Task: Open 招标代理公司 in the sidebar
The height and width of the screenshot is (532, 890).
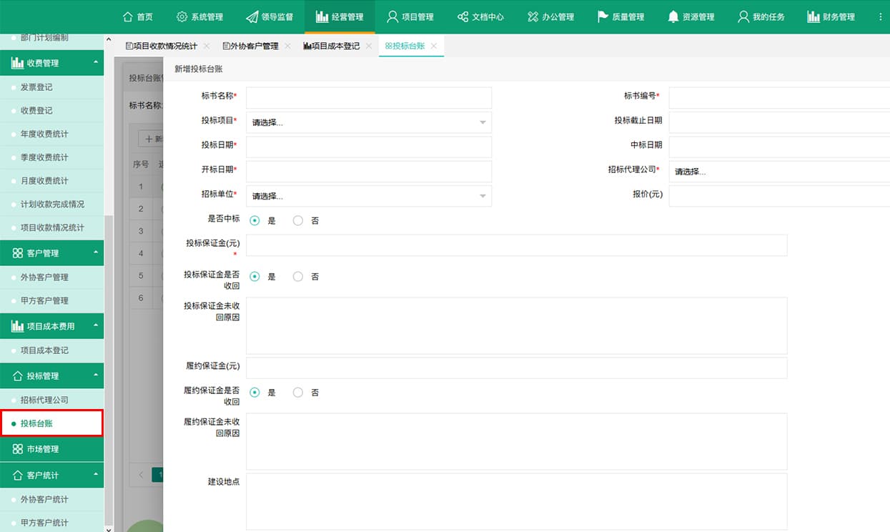Action: (x=51, y=400)
